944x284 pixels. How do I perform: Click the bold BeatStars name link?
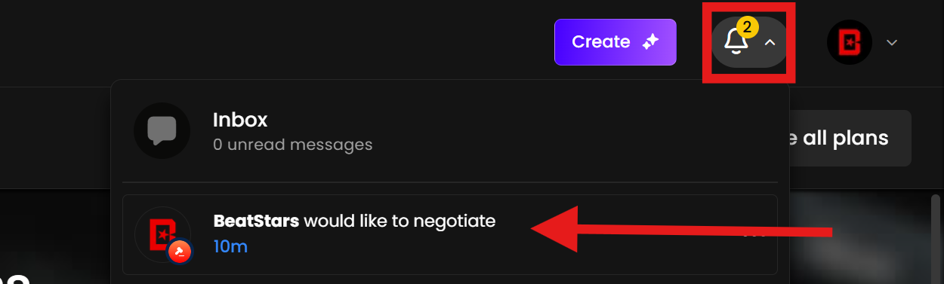257,221
